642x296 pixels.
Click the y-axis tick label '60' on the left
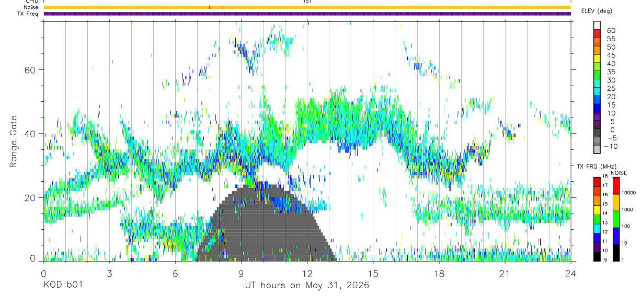[x=30, y=70]
